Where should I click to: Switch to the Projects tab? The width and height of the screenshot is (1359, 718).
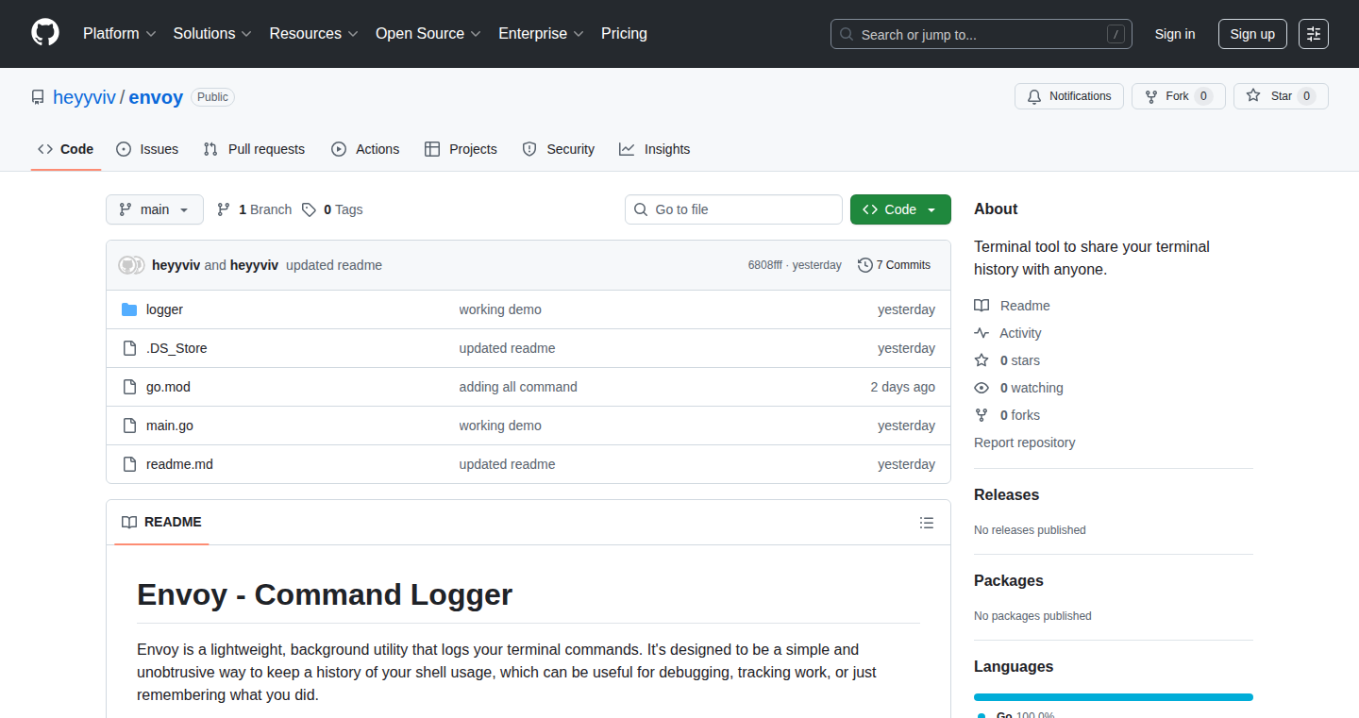tap(461, 149)
